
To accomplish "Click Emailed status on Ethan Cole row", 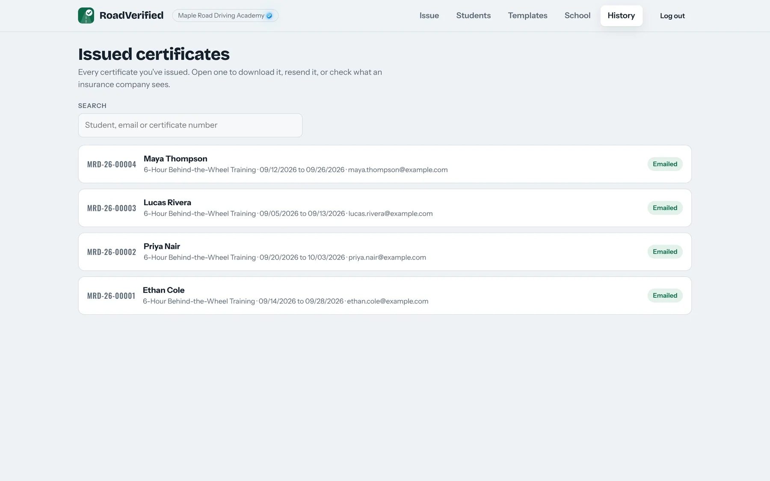I will point(665,295).
